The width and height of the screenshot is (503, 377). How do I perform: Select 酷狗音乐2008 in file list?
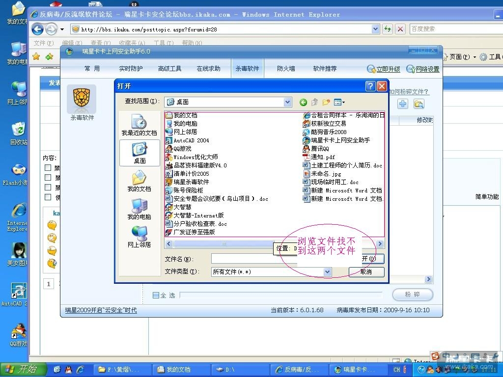click(325, 132)
